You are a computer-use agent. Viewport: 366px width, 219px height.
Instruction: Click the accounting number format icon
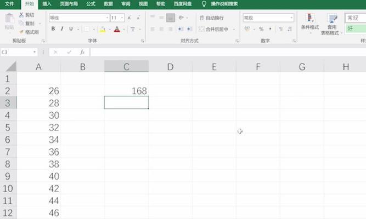(x=247, y=28)
